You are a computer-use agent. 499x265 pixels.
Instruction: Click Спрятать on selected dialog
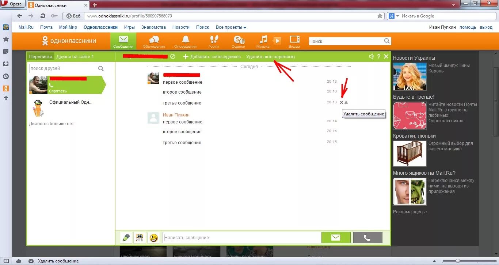[58, 91]
